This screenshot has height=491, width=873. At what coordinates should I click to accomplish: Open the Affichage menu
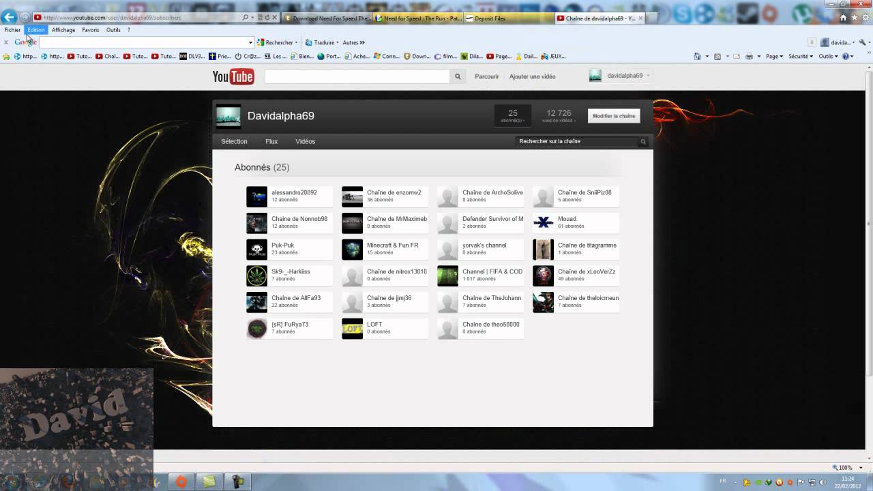63,30
